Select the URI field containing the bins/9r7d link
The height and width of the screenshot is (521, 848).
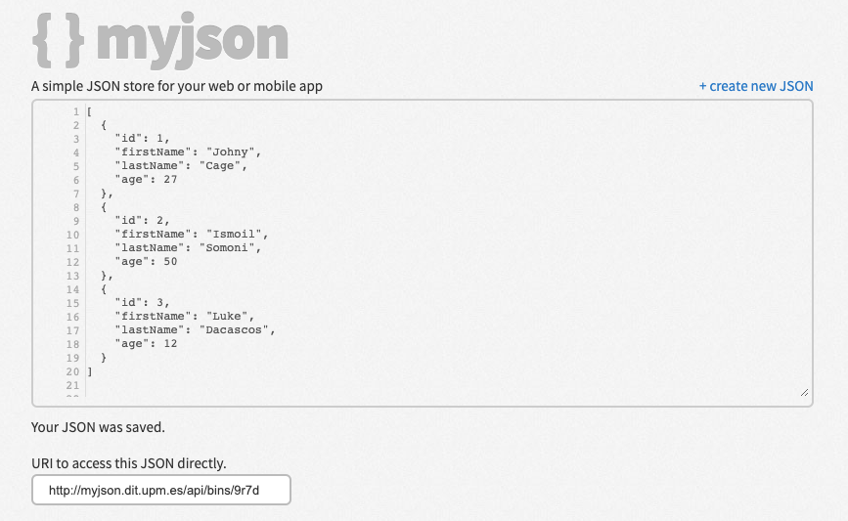pyautogui.click(x=161, y=490)
